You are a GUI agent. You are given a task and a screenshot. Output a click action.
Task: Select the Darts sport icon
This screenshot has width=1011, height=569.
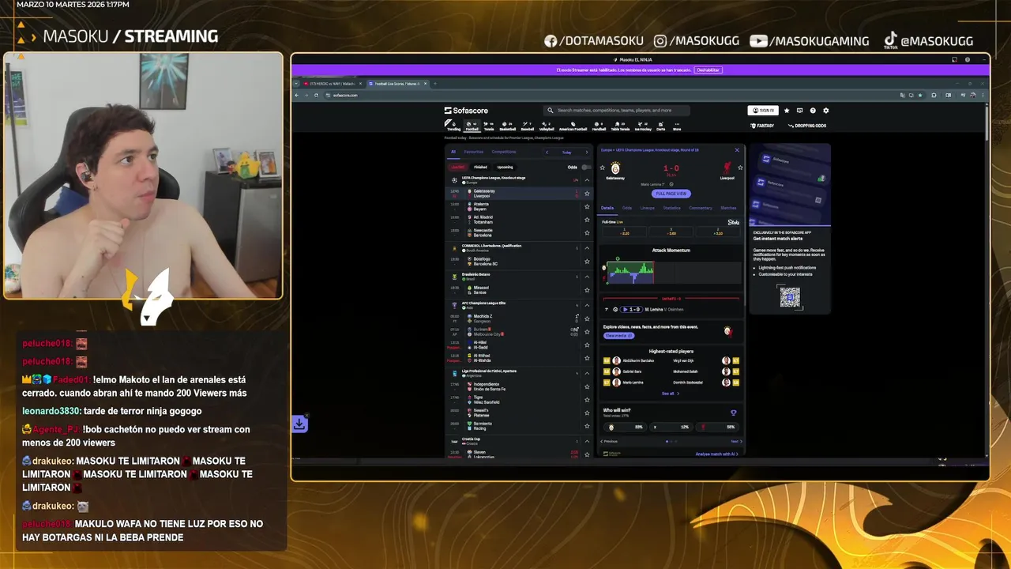pos(661,125)
